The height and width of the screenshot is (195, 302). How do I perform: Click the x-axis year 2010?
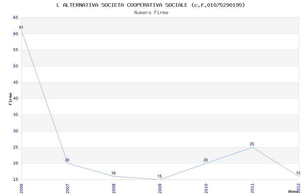tap(206, 188)
